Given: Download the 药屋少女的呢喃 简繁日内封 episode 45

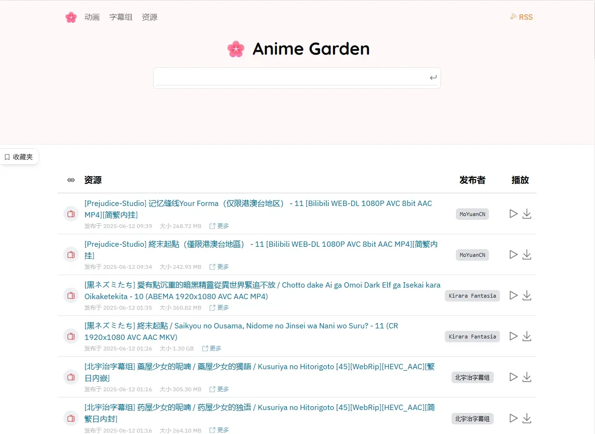Looking at the screenshot, I should pos(527,418).
